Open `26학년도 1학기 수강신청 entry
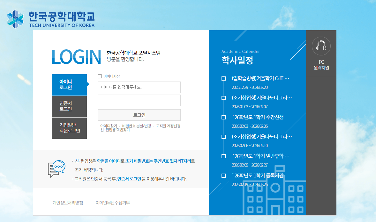Screen dimensions: 376x222 point(258,117)
